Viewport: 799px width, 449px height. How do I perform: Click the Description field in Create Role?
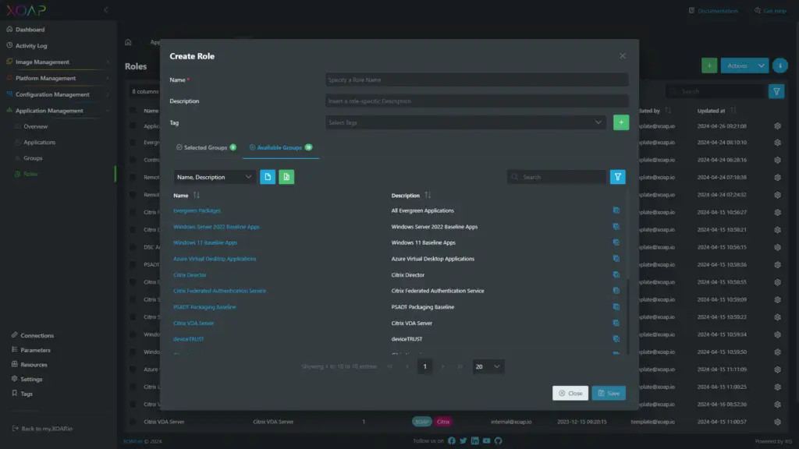(x=477, y=101)
